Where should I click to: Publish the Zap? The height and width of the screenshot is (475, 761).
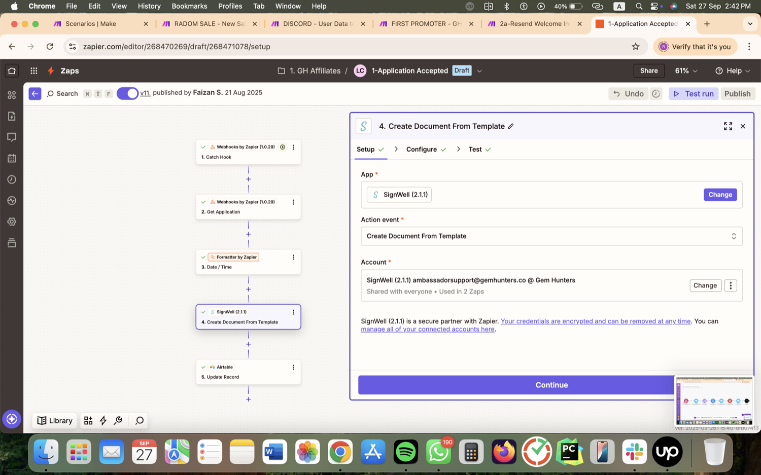[737, 94]
